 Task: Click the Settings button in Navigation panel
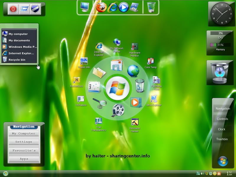pyautogui.click(x=24, y=142)
